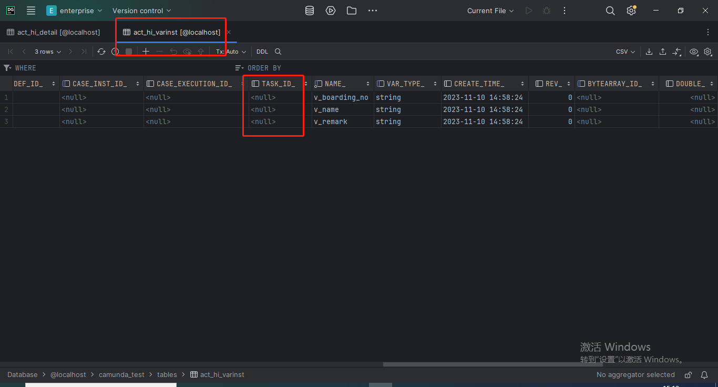Screen dimensions: 718x387
Task: Select the v_name cell
Action: tap(343, 109)
